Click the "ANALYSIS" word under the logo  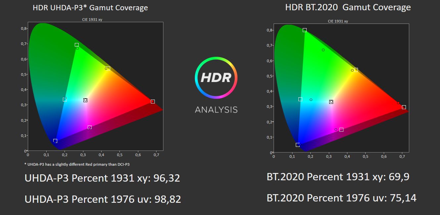(216, 109)
